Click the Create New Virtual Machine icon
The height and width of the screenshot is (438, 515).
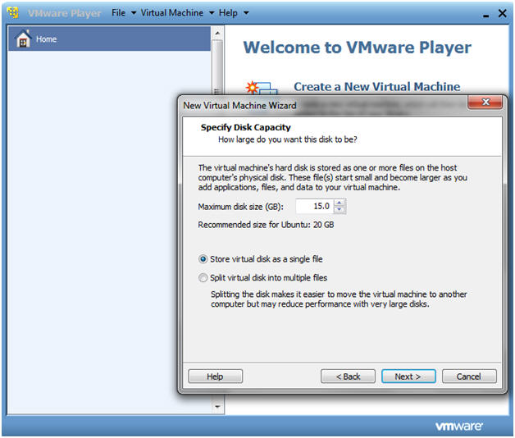click(261, 88)
